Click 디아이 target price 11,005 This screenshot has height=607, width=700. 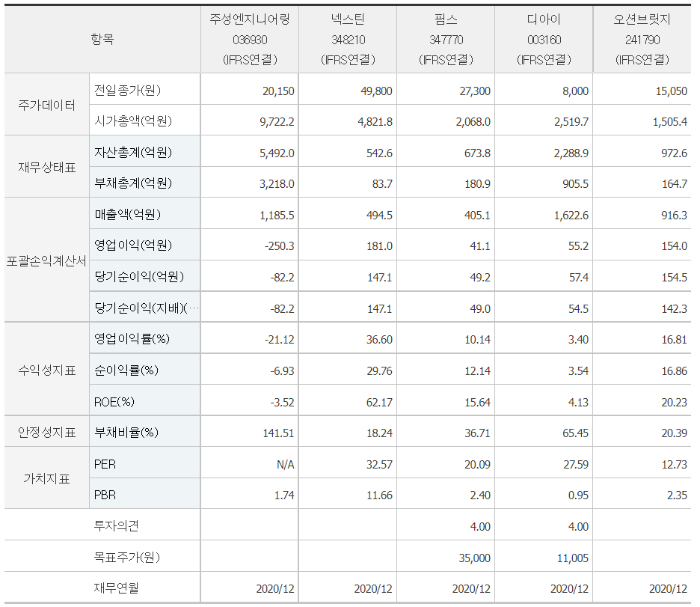573,558
